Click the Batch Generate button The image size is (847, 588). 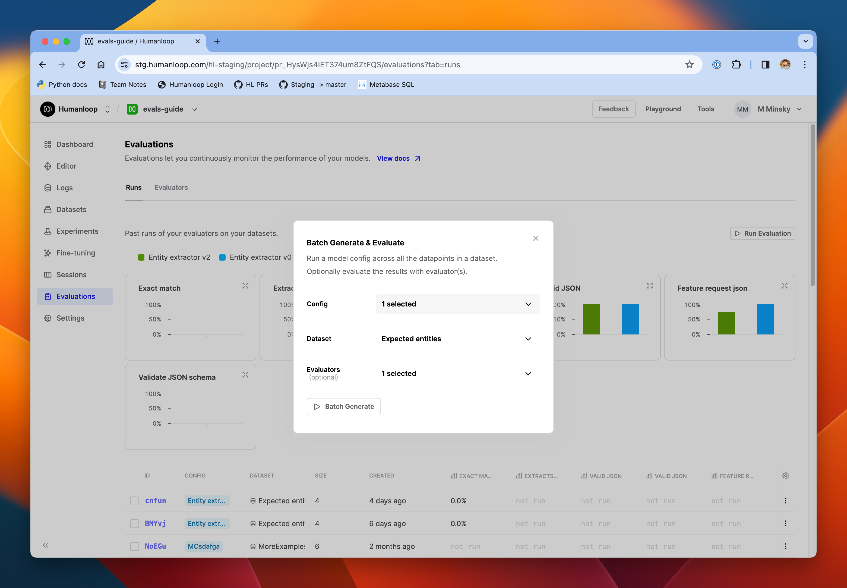[343, 406]
